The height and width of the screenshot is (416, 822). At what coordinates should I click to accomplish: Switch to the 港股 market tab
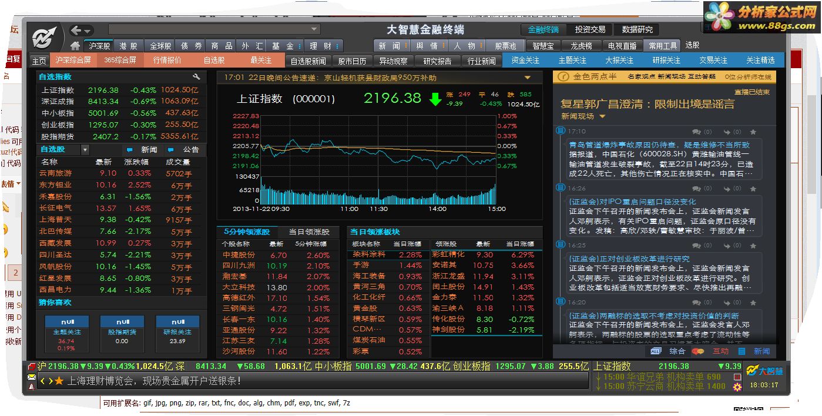tap(128, 46)
